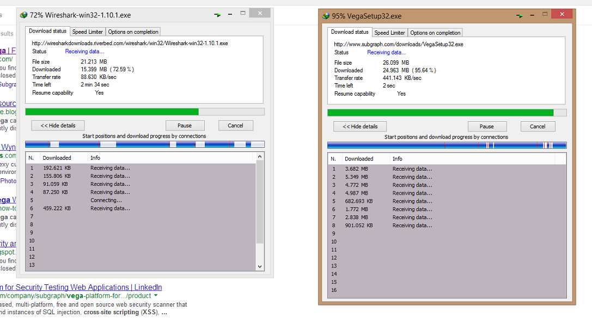This screenshot has width=592, height=324.
Task: Open Options on completion tab in Wireshark window
Action: pyautogui.click(x=133, y=32)
